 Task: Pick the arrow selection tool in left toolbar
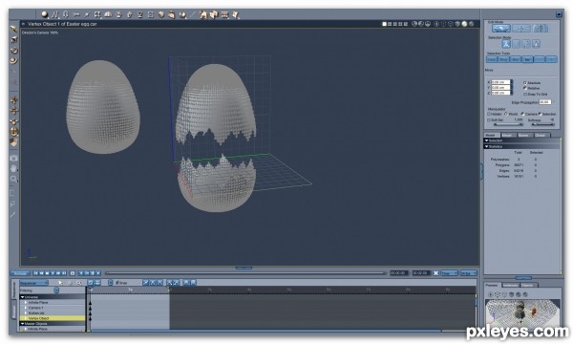(x=13, y=29)
